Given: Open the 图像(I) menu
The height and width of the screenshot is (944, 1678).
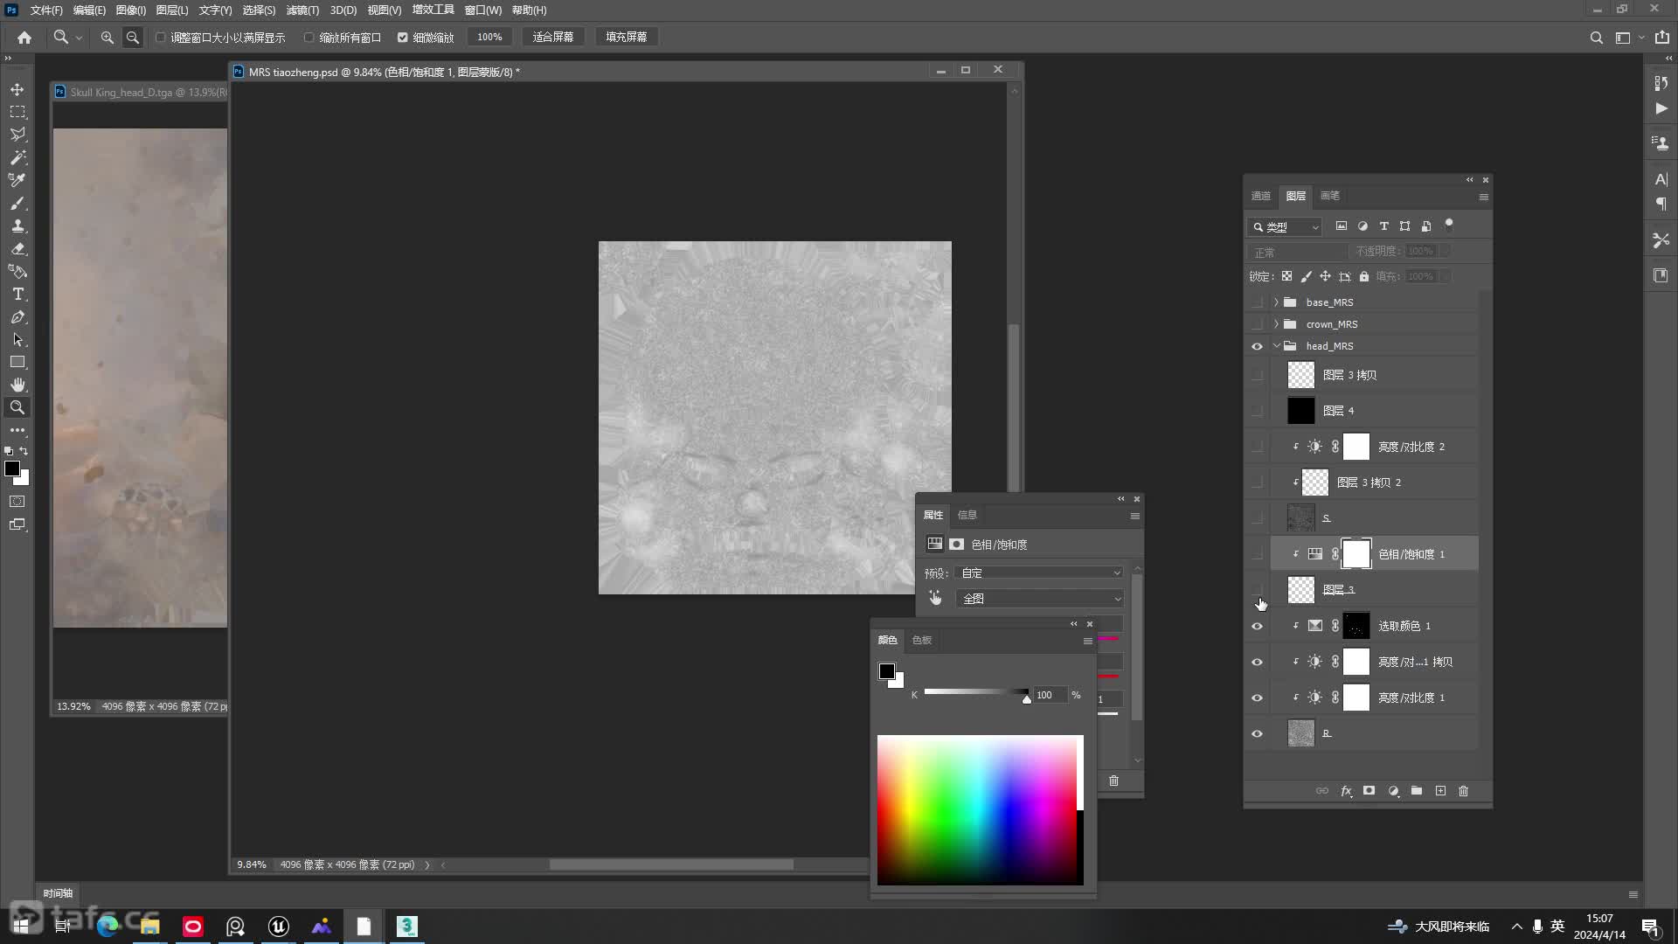Looking at the screenshot, I should point(130,10).
